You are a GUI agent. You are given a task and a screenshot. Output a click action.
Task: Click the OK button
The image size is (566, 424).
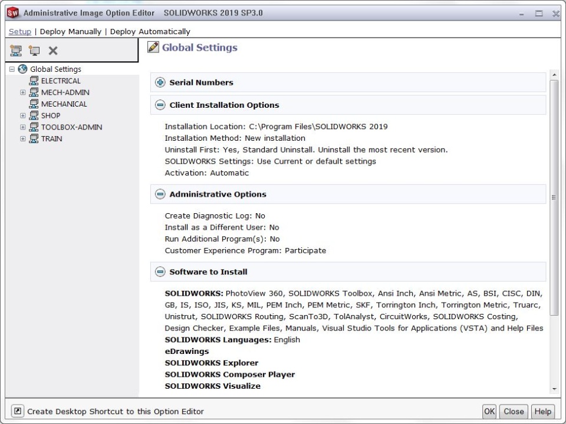coord(489,412)
